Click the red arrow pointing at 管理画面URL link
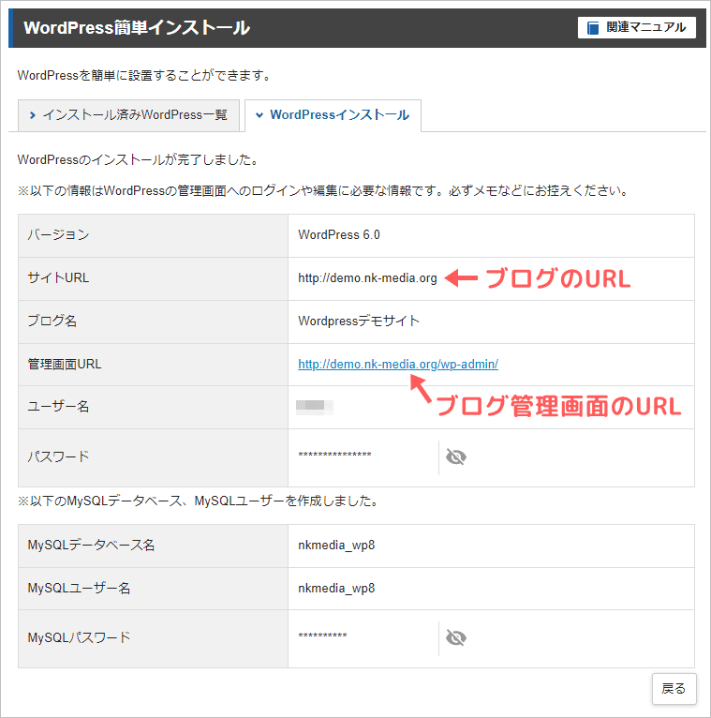The image size is (711, 718). pos(423,389)
